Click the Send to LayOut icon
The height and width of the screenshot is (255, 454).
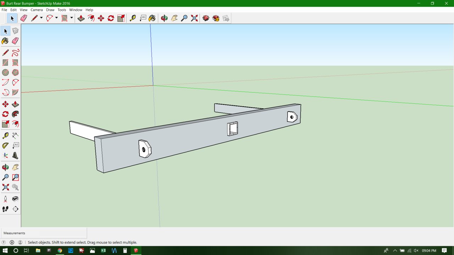[x=226, y=18]
